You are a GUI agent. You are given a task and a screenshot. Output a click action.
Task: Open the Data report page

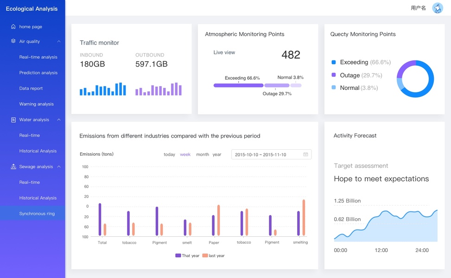[x=31, y=88]
